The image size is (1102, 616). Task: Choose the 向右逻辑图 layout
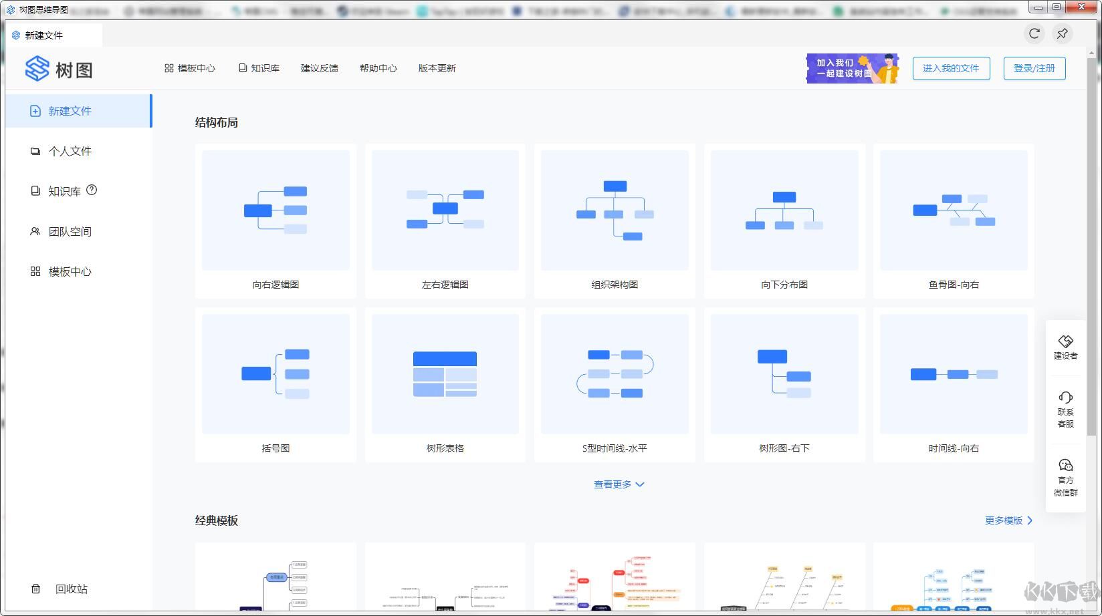275,221
